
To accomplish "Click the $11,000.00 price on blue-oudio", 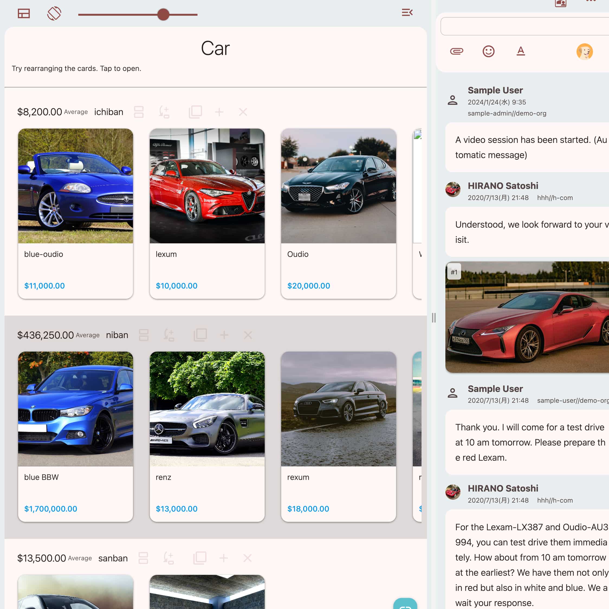I will [44, 286].
